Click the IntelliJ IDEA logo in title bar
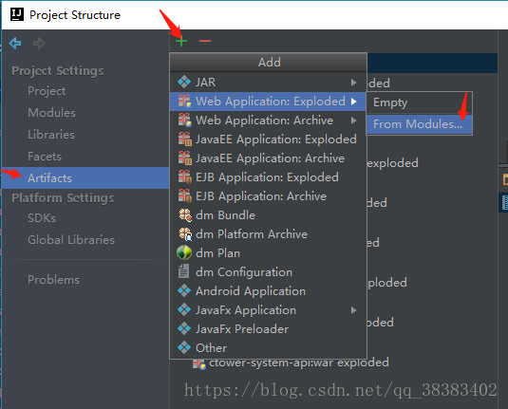508x409 pixels. click(x=17, y=14)
